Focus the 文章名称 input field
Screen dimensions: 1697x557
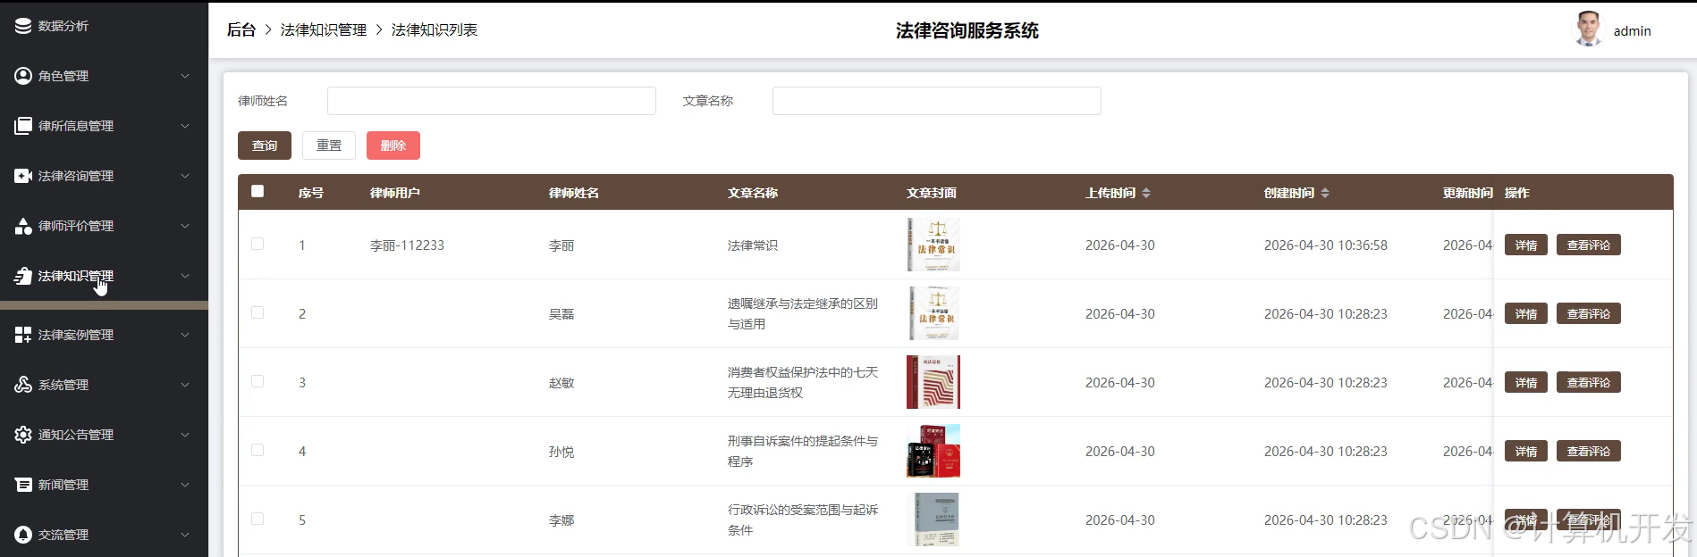(x=937, y=101)
